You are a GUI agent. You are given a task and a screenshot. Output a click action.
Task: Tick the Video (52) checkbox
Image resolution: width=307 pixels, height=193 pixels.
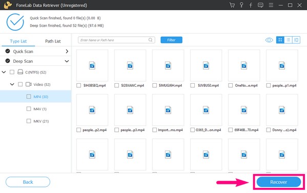20,84
